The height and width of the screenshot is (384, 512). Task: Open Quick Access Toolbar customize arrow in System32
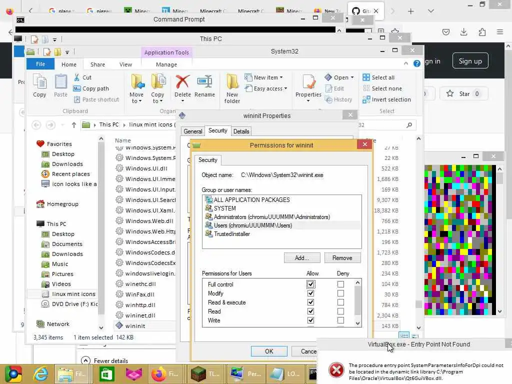pyautogui.click(x=67, y=52)
